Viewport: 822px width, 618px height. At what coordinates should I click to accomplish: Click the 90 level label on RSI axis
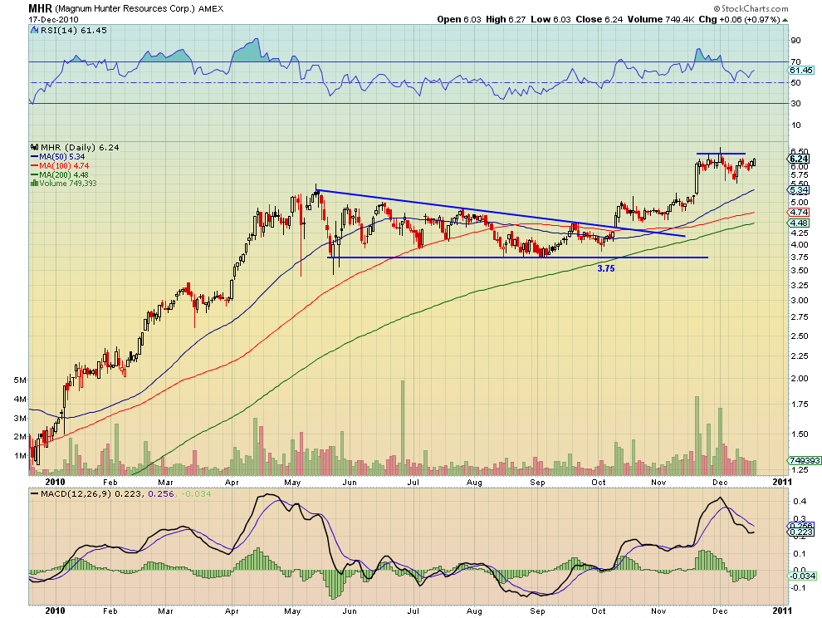795,41
